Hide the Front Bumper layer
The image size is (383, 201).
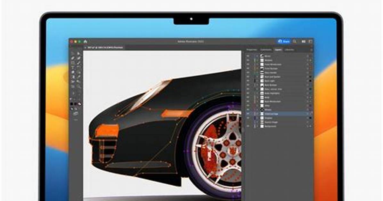pyautogui.click(x=248, y=68)
